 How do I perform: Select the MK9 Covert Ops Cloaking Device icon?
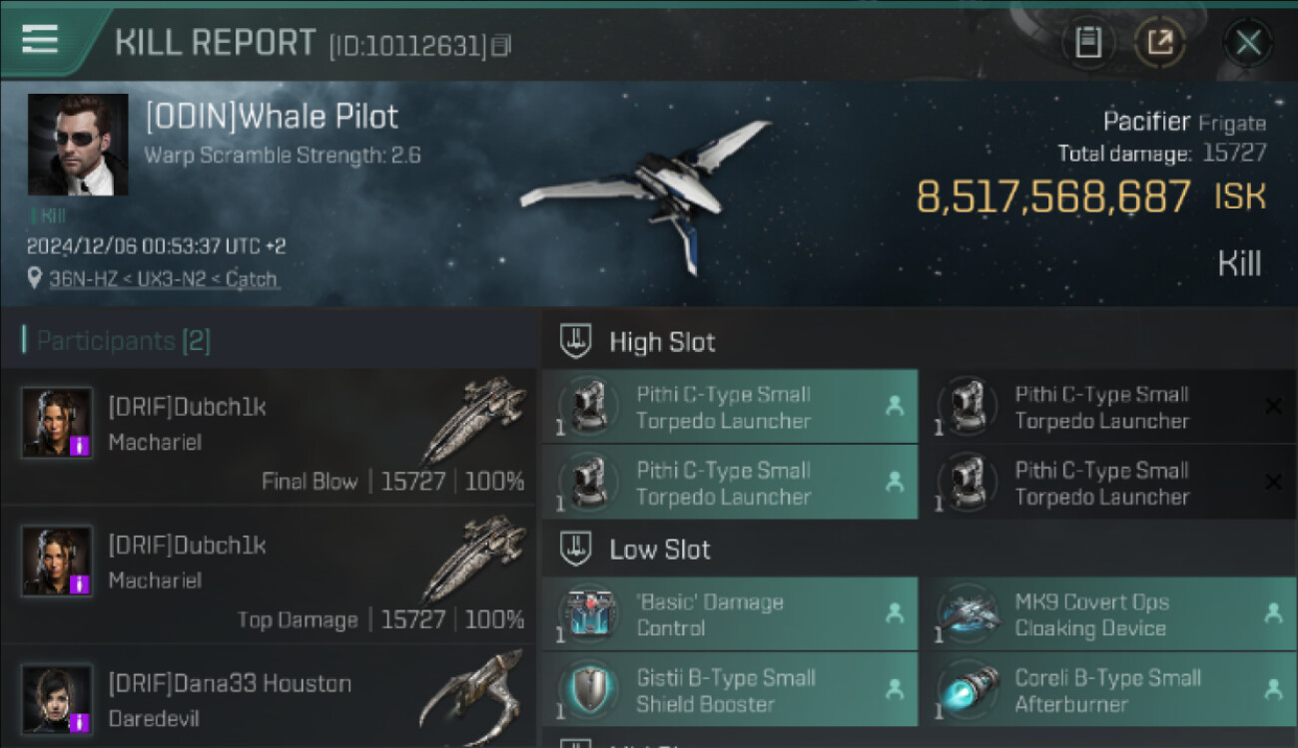967,615
